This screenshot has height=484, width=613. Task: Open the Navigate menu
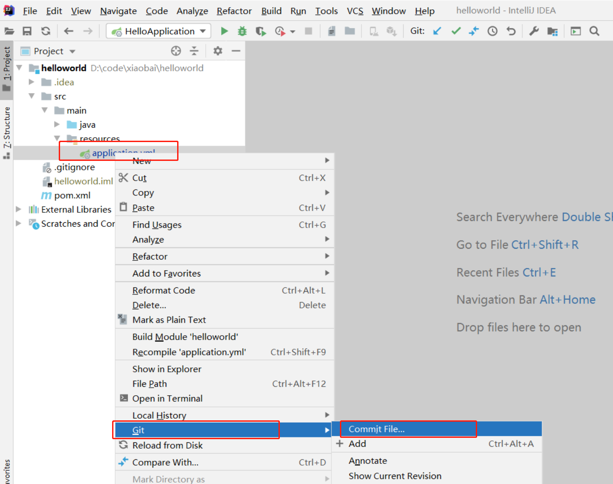pyautogui.click(x=118, y=11)
